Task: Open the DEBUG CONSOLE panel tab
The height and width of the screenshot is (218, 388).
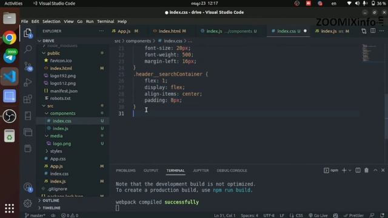Action: [232, 171]
